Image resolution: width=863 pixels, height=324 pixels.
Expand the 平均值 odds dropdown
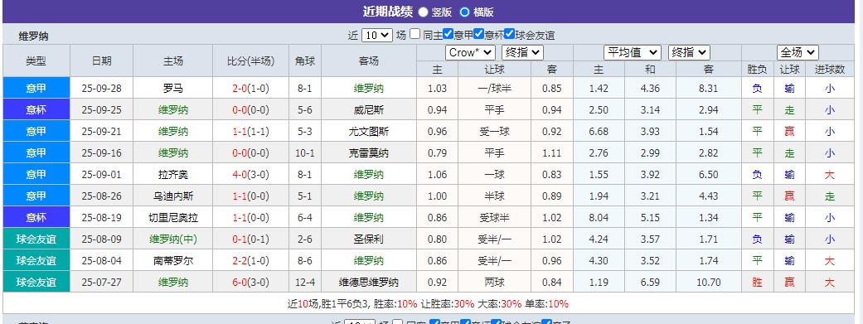(x=633, y=53)
